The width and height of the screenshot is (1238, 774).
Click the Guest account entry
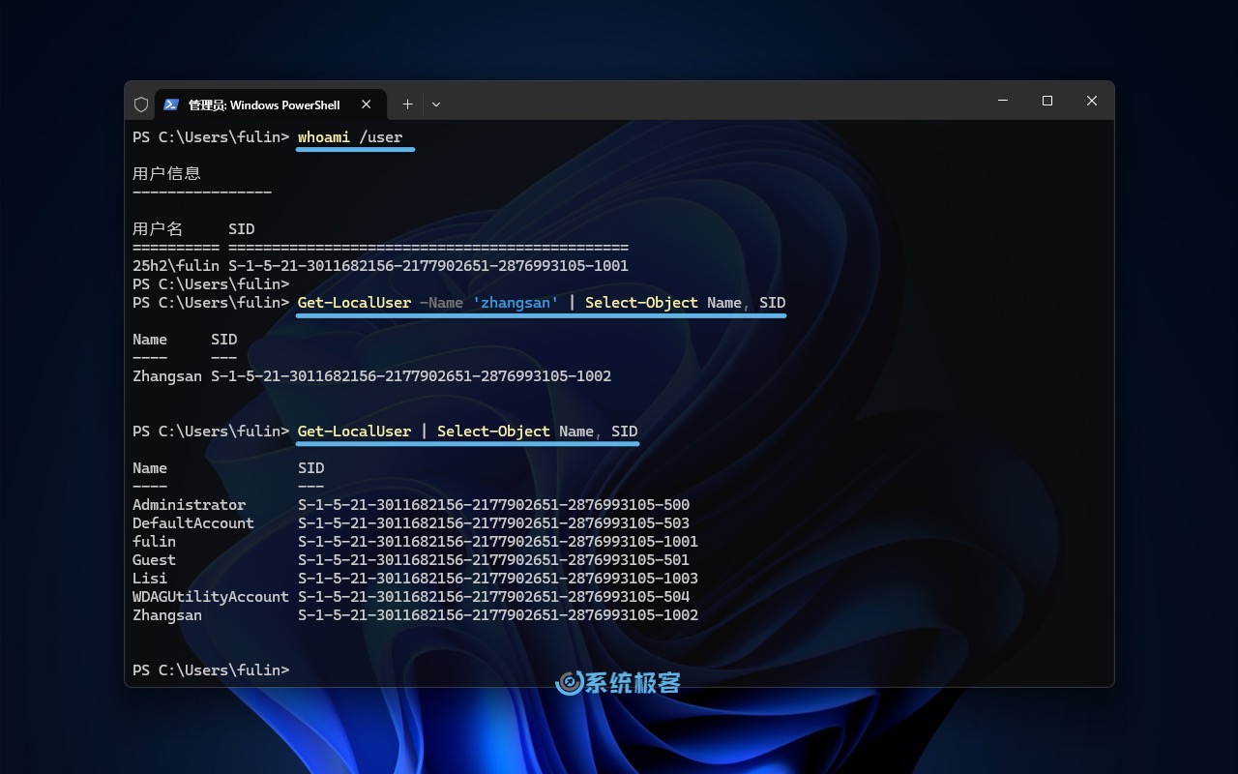(x=153, y=559)
